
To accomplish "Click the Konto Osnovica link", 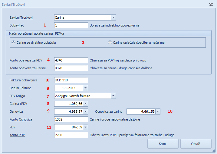I will [21, 119].
